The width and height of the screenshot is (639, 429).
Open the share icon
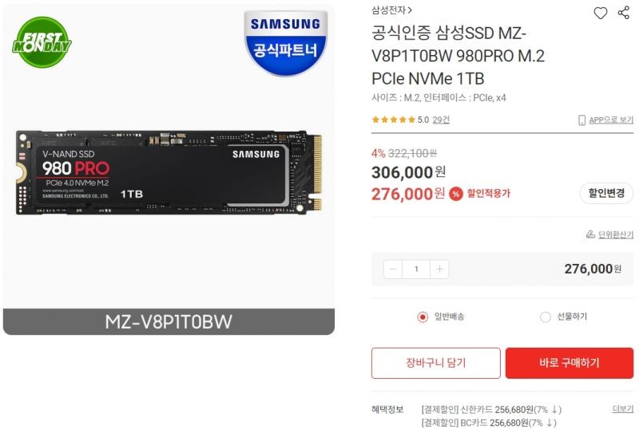click(x=624, y=13)
